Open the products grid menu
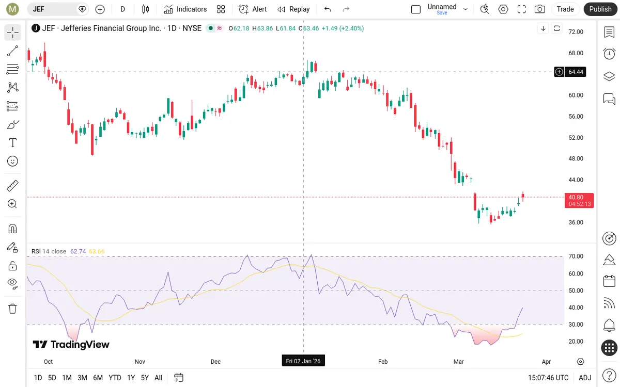The image size is (620, 387). 609,348
